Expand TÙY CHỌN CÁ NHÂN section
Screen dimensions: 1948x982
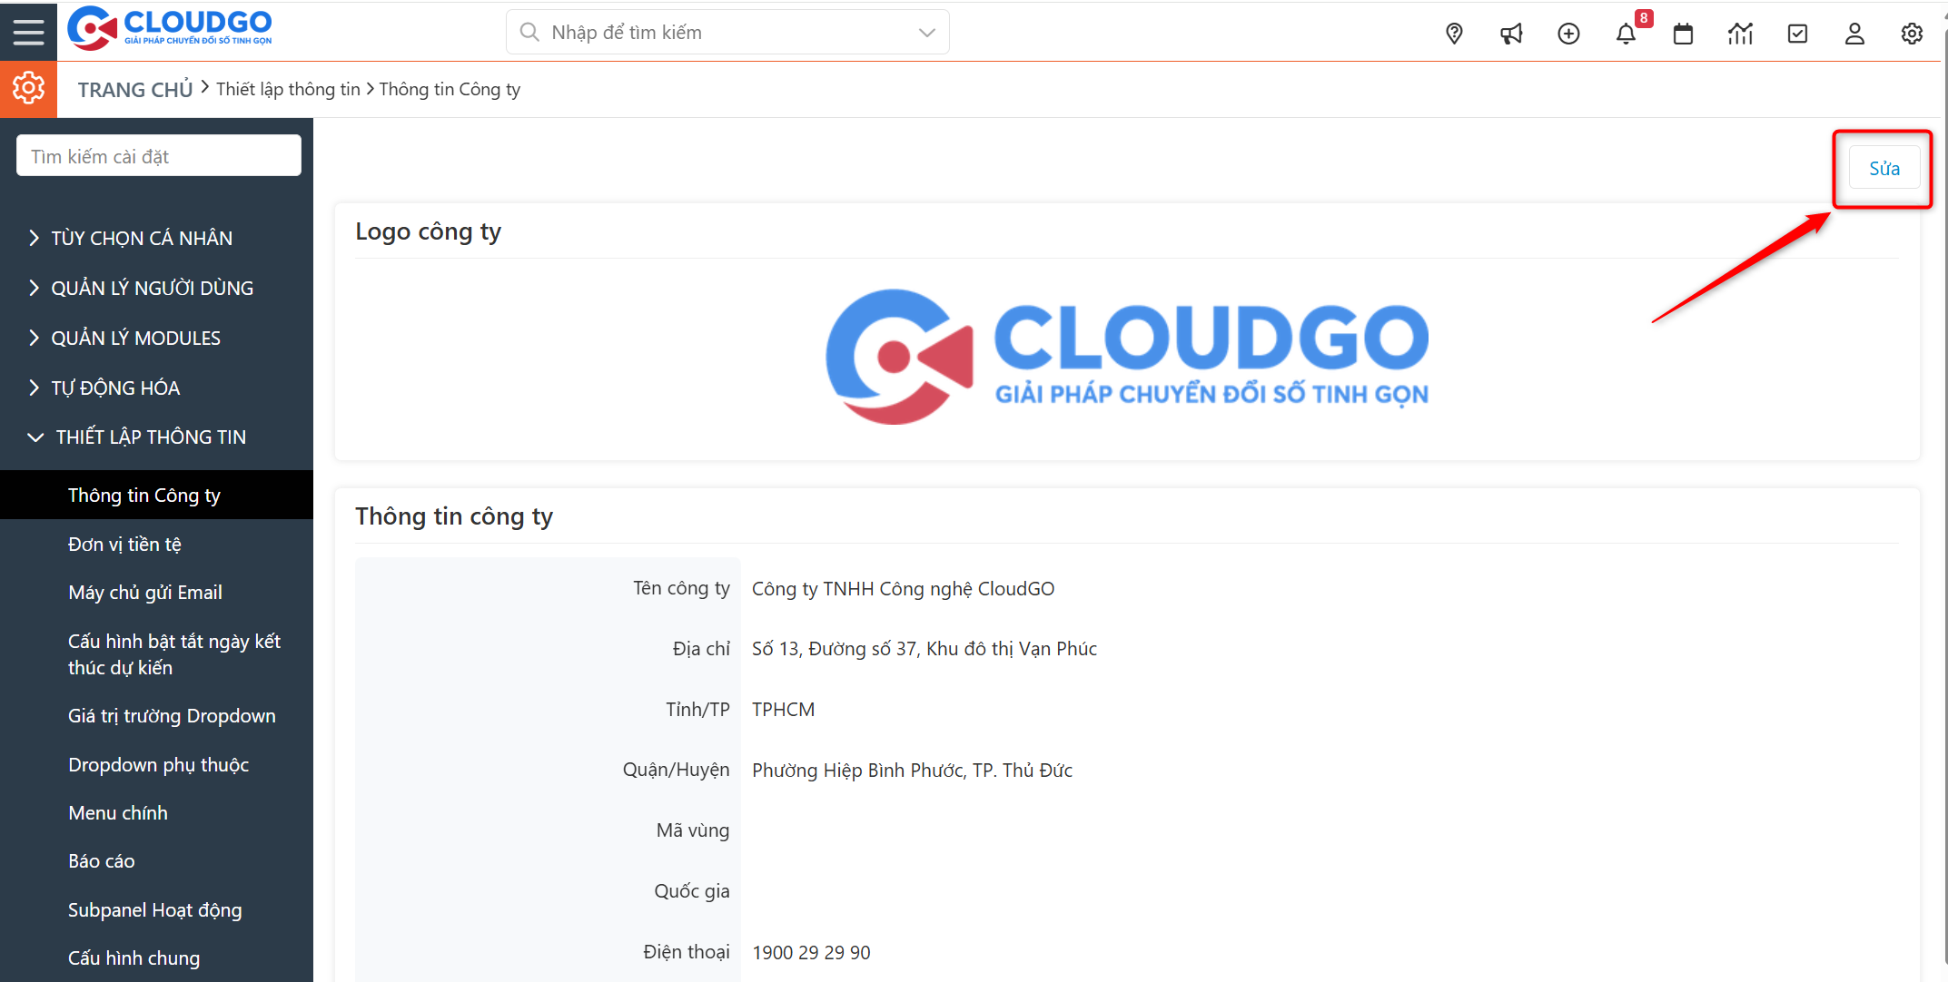click(x=141, y=238)
